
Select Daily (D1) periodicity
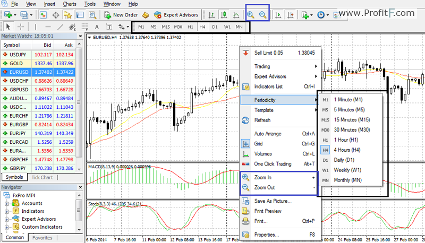[x=351, y=160]
